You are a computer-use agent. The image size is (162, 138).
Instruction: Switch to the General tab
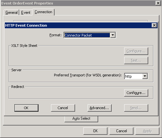[12, 13]
